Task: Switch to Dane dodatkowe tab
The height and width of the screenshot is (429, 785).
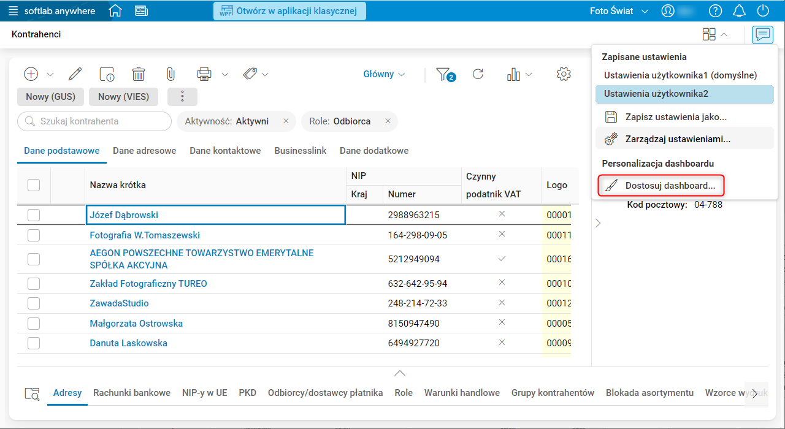Action: click(x=374, y=151)
